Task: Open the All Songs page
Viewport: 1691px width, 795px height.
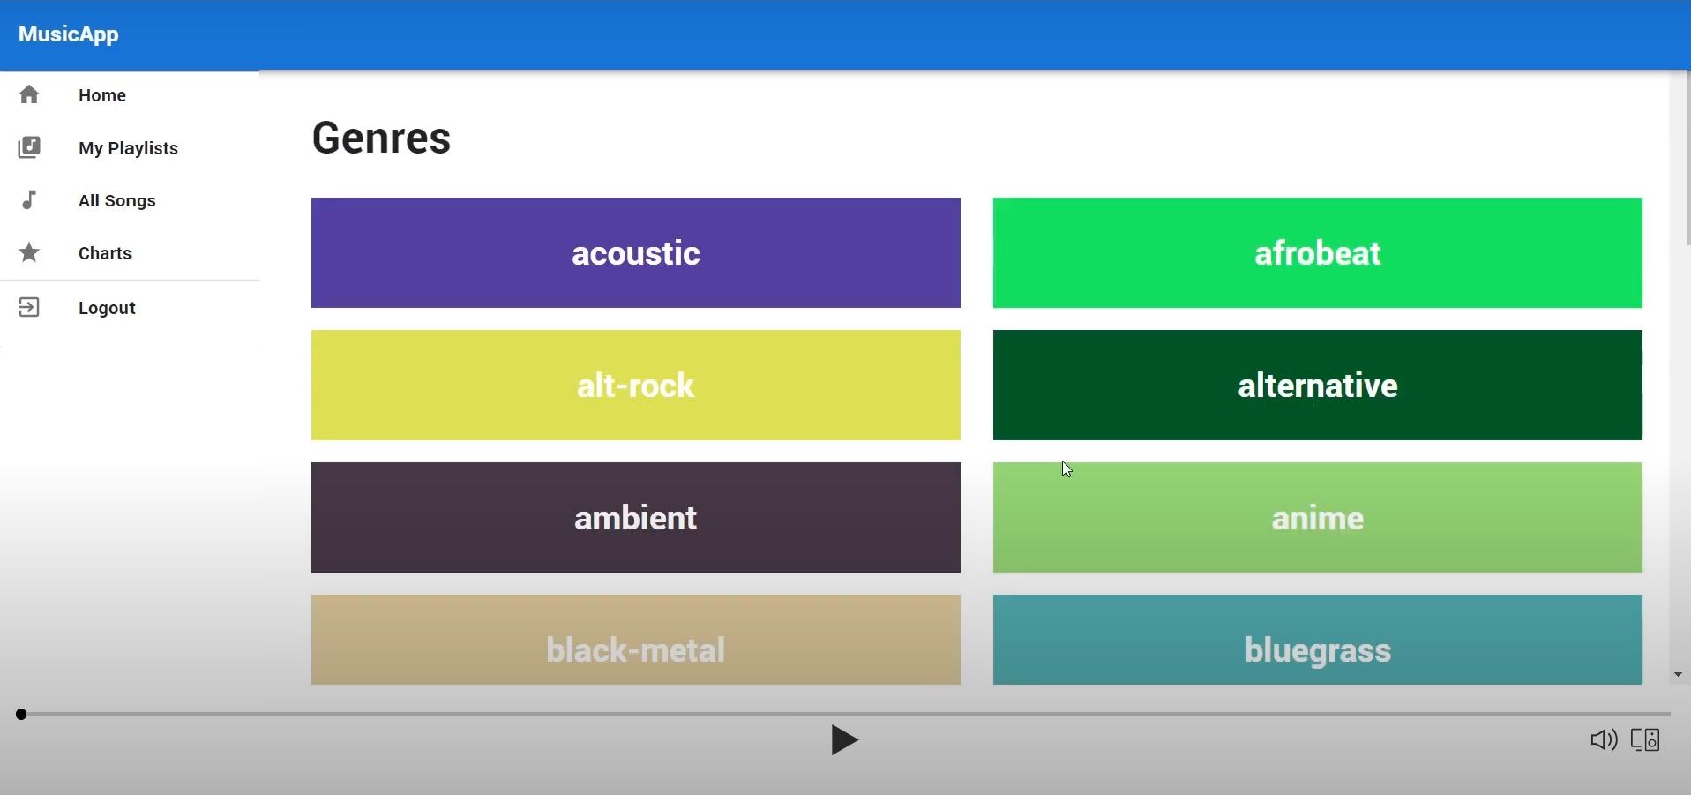Action: click(x=117, y=200)
